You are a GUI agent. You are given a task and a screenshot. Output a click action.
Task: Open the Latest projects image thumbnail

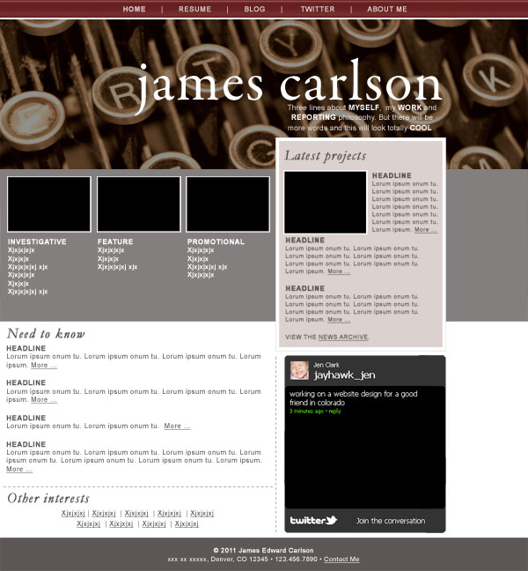pyautogui.click(x=325, y=202)
